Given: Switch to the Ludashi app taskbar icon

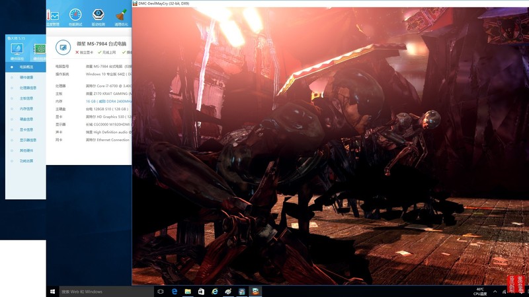Looking at the screenshot, I should tap(242, 292).
